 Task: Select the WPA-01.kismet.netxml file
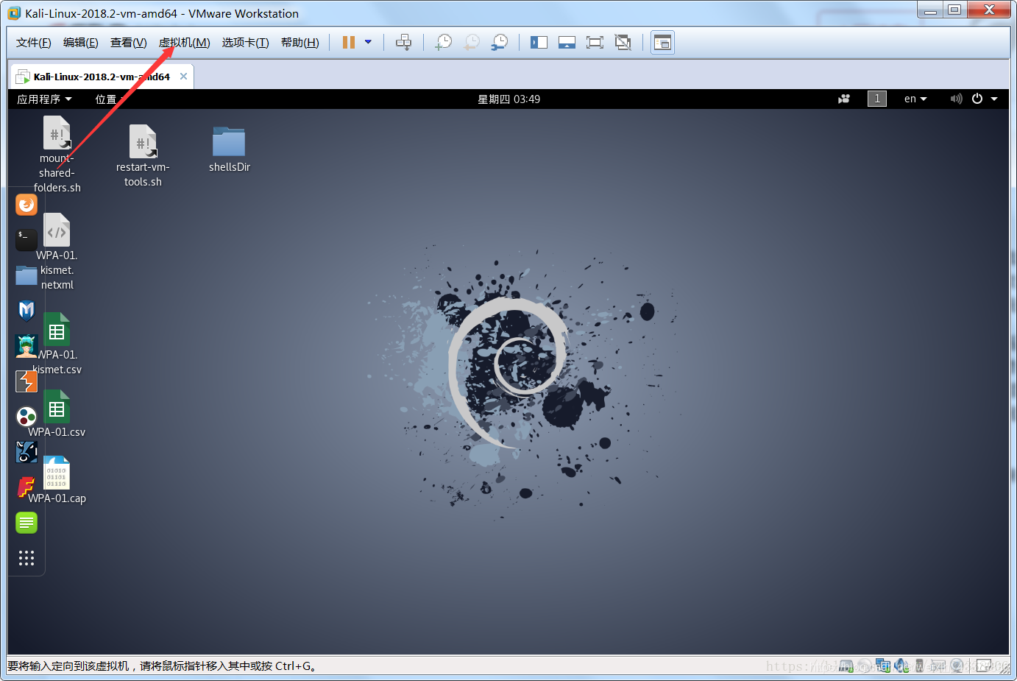click(x=57, y=251)
